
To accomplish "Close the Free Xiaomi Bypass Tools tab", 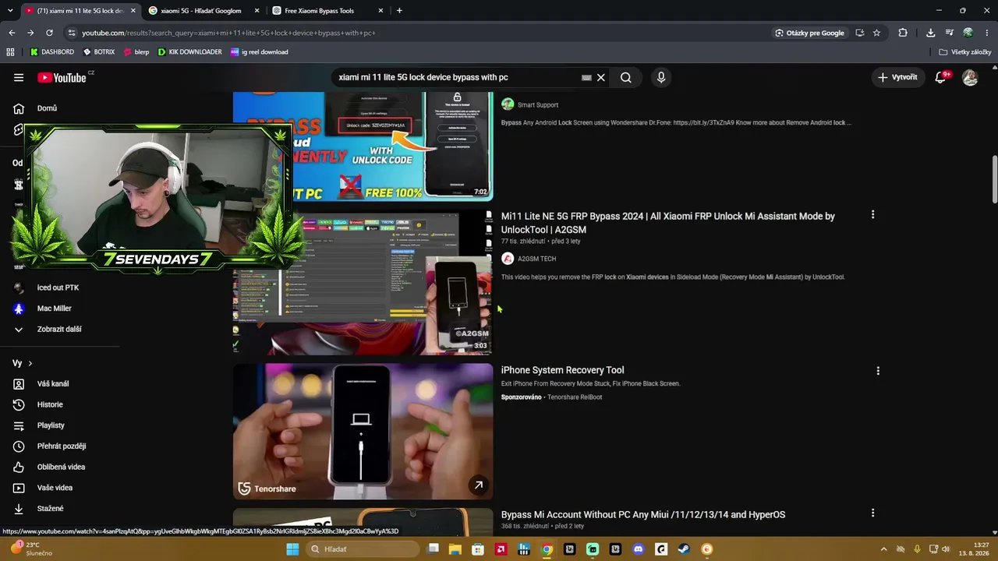I will (380, 11).
